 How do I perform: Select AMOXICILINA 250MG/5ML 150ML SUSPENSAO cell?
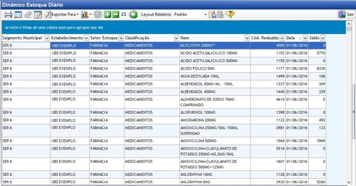[215, 131]
